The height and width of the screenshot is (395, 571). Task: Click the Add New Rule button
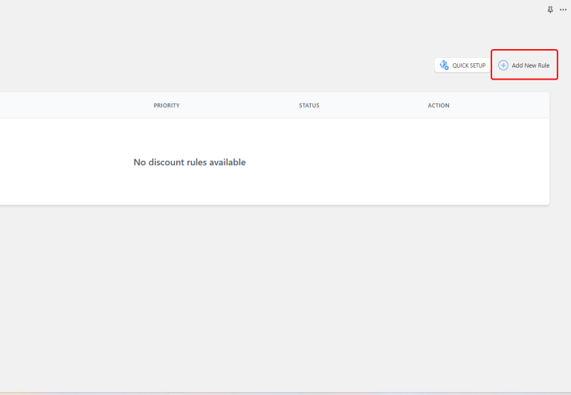524,65
